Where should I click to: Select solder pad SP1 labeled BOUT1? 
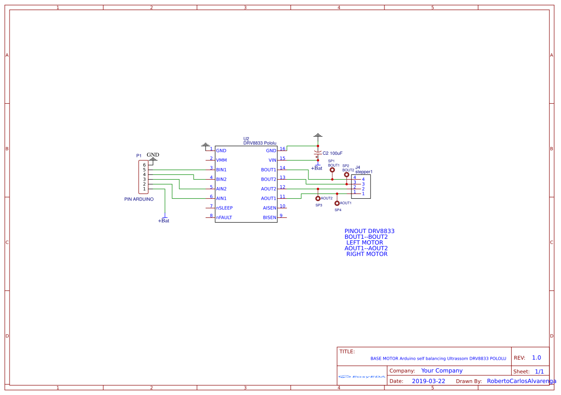(x=331, y=170)
